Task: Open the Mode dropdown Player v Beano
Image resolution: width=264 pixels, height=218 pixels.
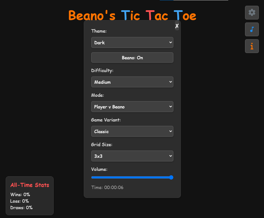Action: click(132, 107)
